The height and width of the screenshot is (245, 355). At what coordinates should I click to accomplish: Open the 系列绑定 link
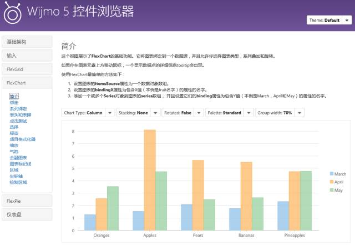click(18, 109)
